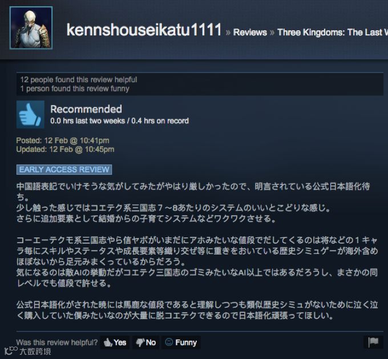
Task: Report review with the flag icon
Action: click(x=373, y=342)
